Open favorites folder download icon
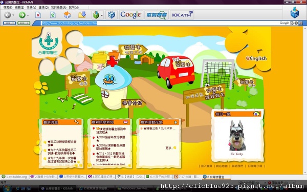The width and height of the screenshot is (307, 192). (x=82, y=15)
